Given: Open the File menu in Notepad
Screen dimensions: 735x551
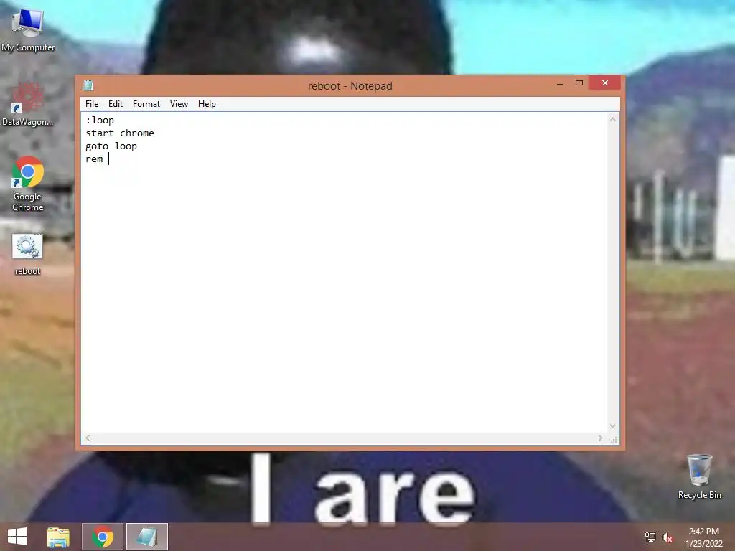Looking at the screenshot, I should 92,104.
